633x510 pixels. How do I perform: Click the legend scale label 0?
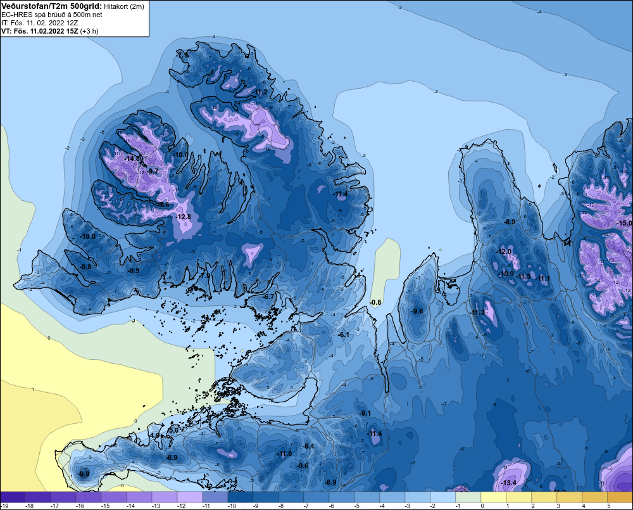[482, 506]
